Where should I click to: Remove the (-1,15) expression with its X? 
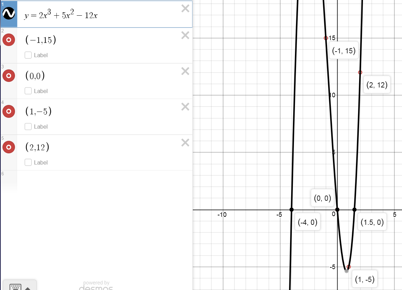click(x=185, y=35)
